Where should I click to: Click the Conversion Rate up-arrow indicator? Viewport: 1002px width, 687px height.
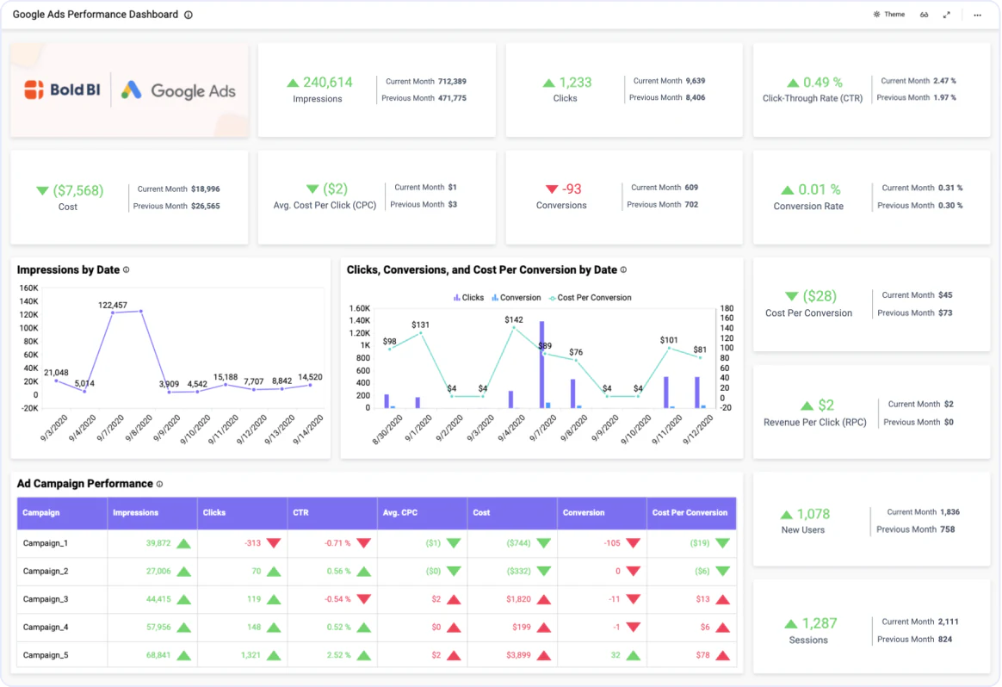point(788,189)
